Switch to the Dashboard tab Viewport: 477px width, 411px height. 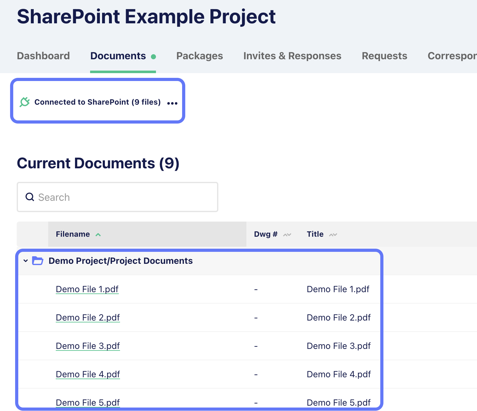coord(43,56)
